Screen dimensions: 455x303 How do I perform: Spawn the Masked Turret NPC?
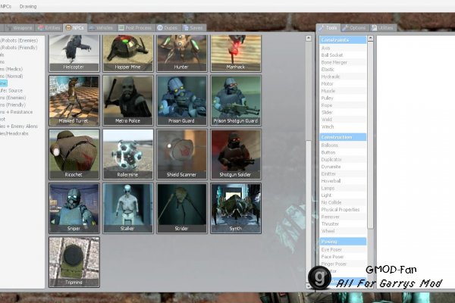(74, 101)
